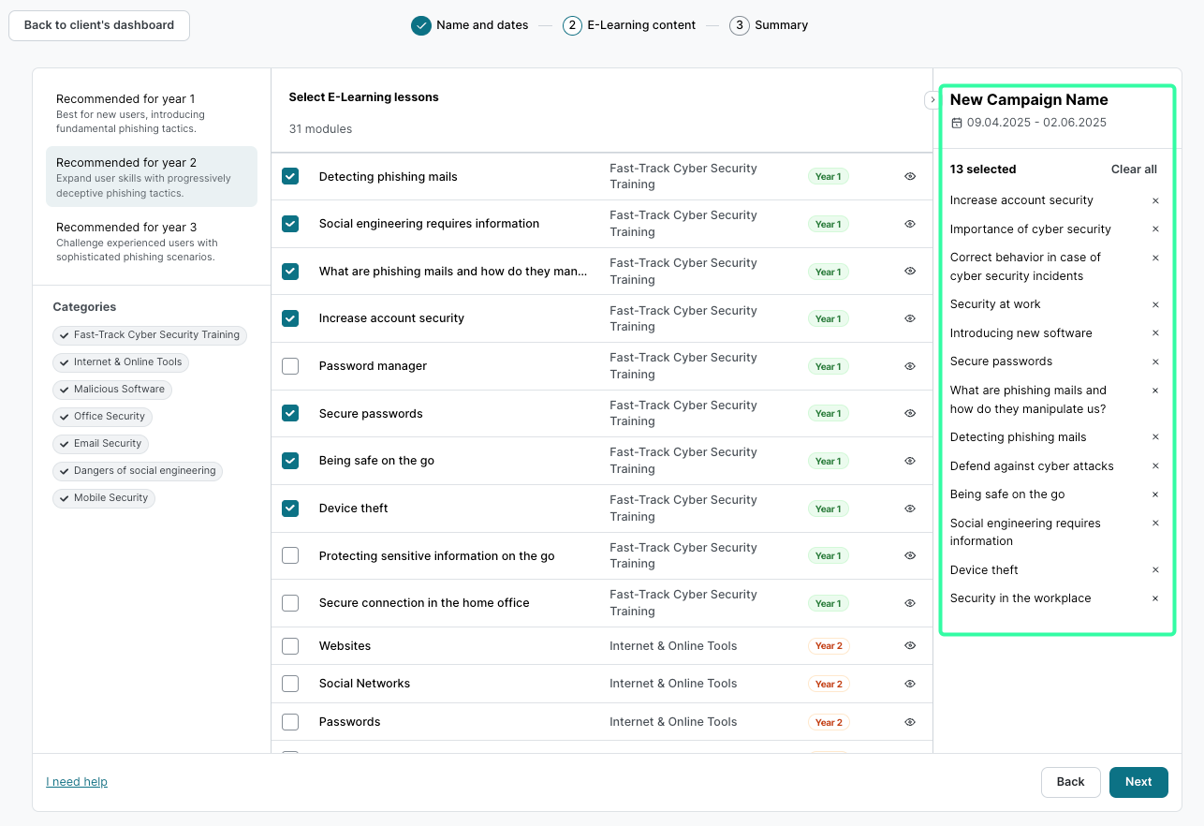Click Clear all selected lessons
Viewport: 1204px width, 826px height.
[x=1133, y=170]
